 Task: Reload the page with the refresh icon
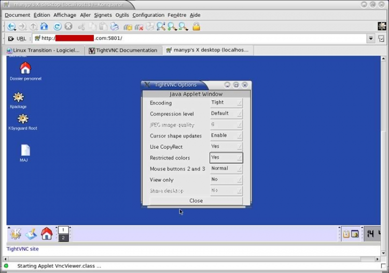pyautogui.click(x=58, y=26)
